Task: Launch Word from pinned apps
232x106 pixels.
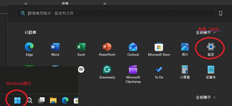Action: click(55, 49)
